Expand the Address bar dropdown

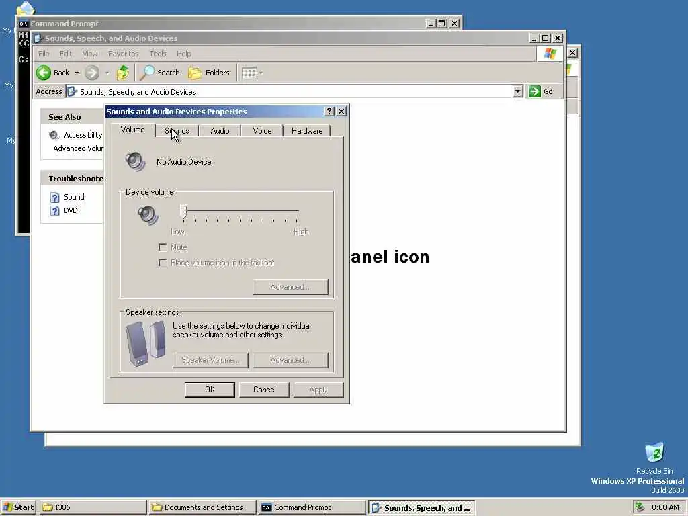(x=518, y=91)
